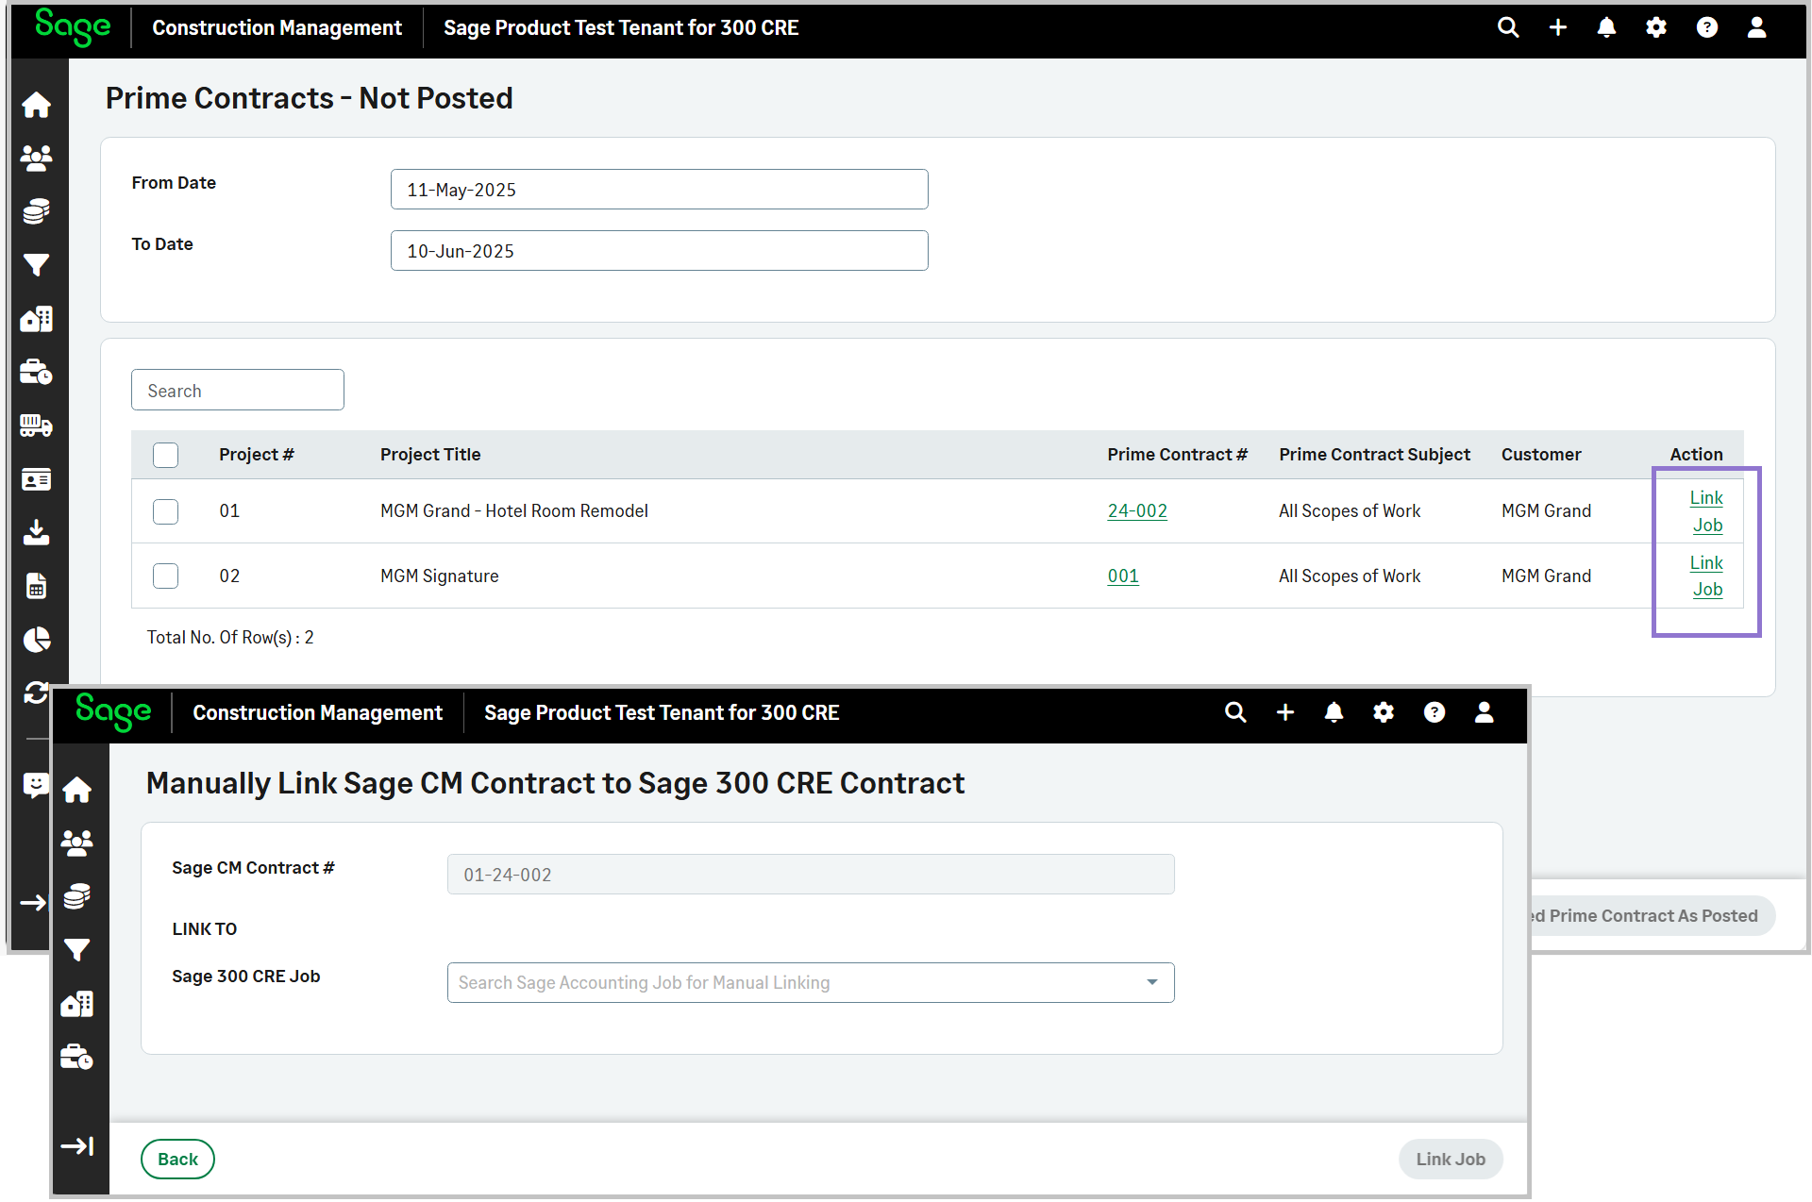
Task: Open the feedback smiley icon in the sidebar
Action: 36,785
